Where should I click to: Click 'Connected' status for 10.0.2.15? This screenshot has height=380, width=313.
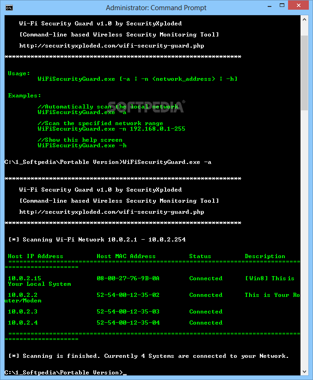[206, 278]
